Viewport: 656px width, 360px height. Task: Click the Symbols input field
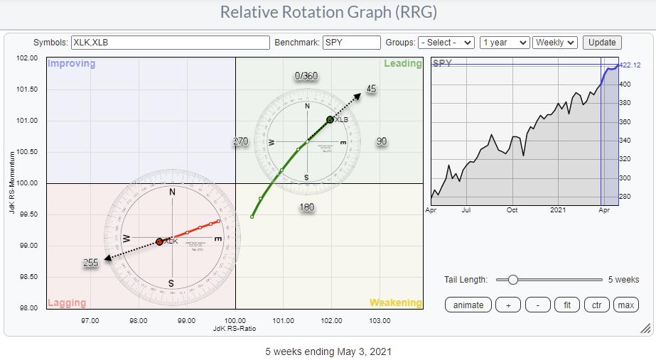click(171, 43)
